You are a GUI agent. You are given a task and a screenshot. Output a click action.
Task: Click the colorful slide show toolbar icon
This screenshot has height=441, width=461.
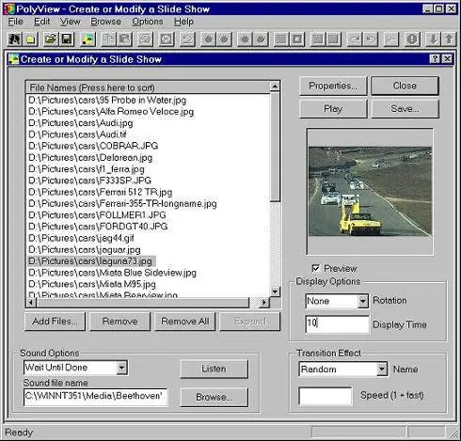(x=87, y=39)
